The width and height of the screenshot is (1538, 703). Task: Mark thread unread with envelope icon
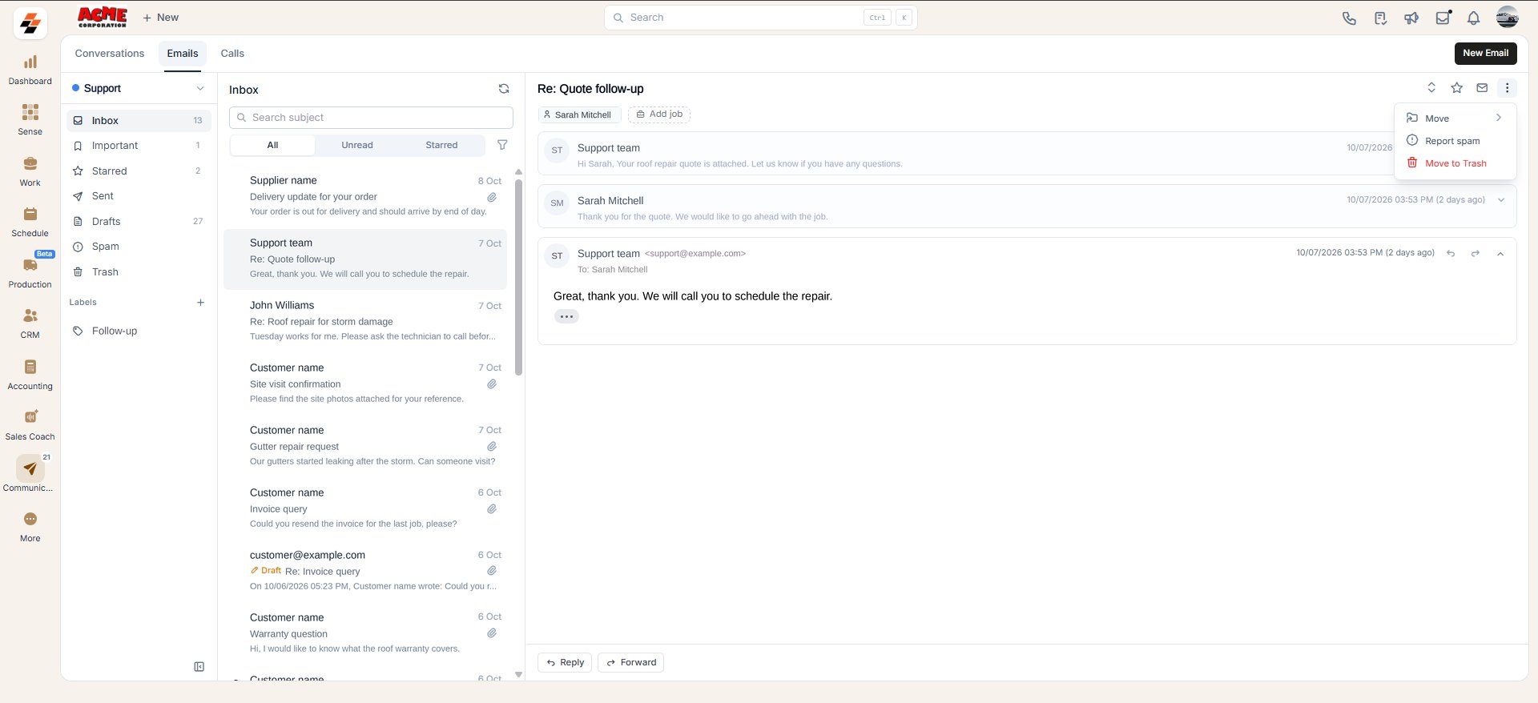1482,88
